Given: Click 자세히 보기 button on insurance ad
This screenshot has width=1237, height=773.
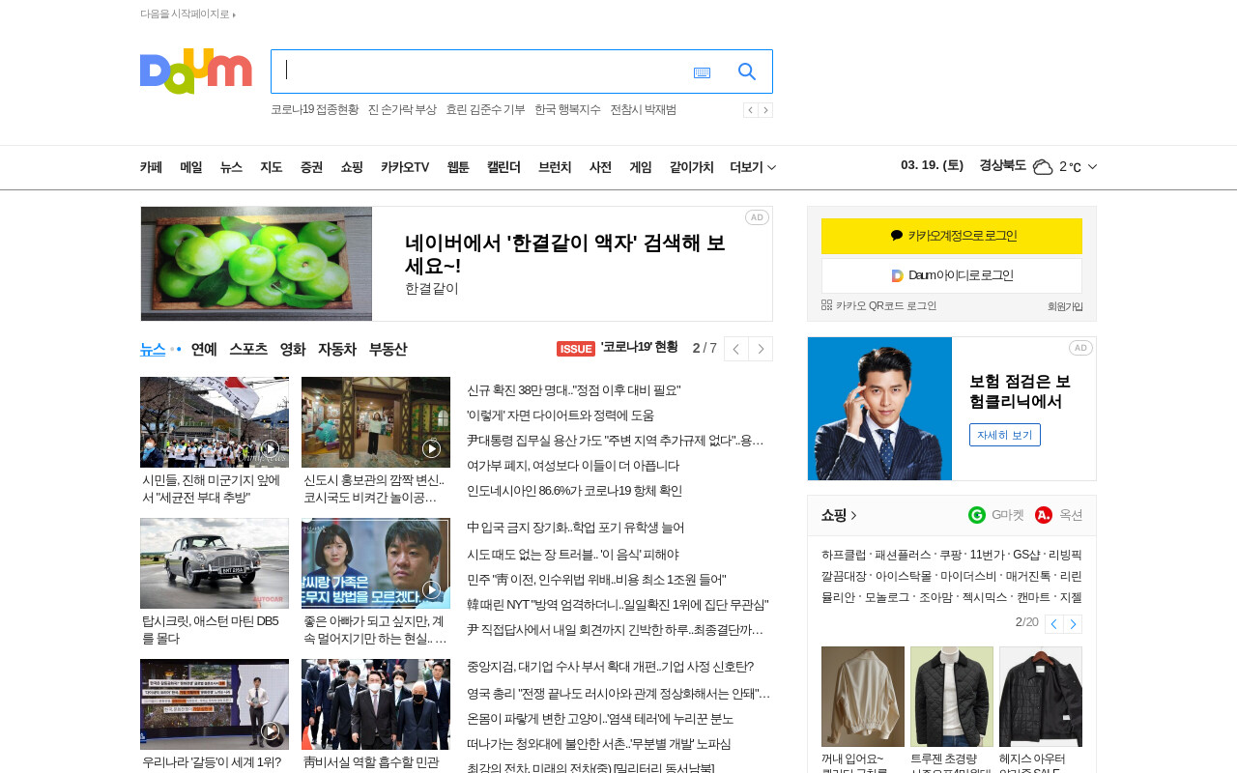Looking at the screenshot, I should point(1005,435).
